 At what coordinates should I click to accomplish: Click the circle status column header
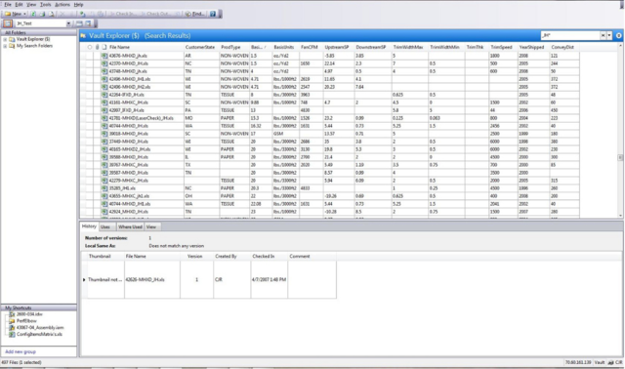90,47
